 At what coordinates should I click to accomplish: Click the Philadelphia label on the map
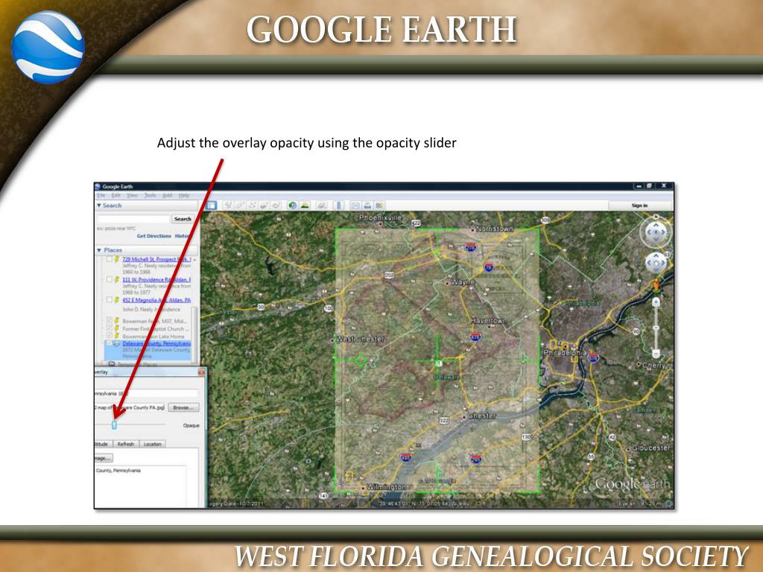(x=565, y=352)
